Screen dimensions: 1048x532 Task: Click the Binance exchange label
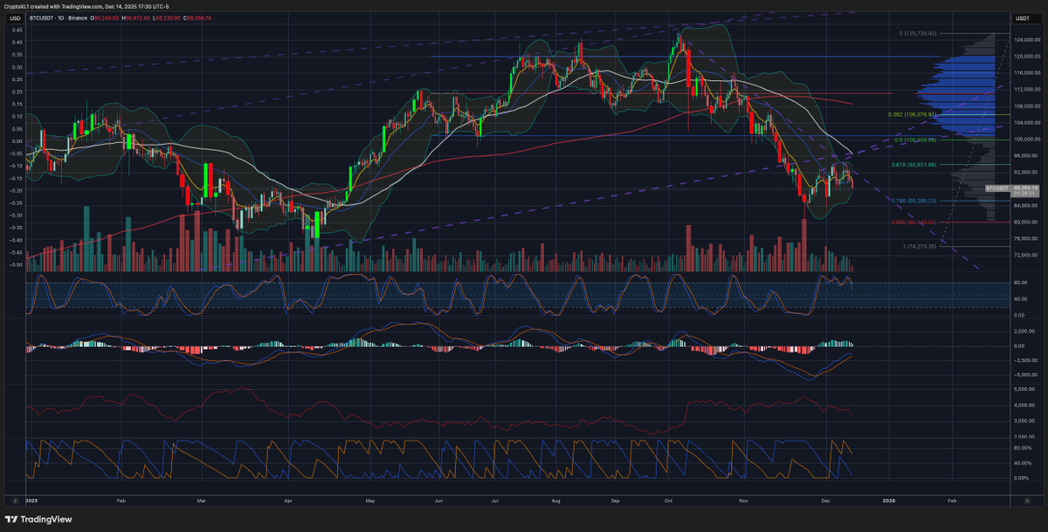click(79, 19)
